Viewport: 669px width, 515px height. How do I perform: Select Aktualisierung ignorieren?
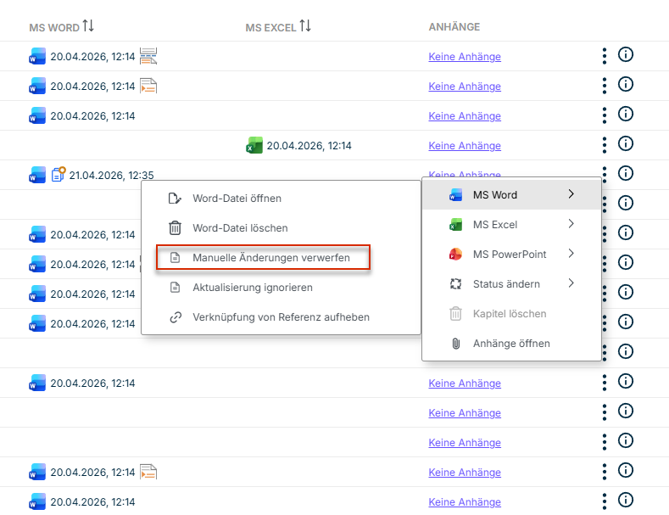point(252,288)
